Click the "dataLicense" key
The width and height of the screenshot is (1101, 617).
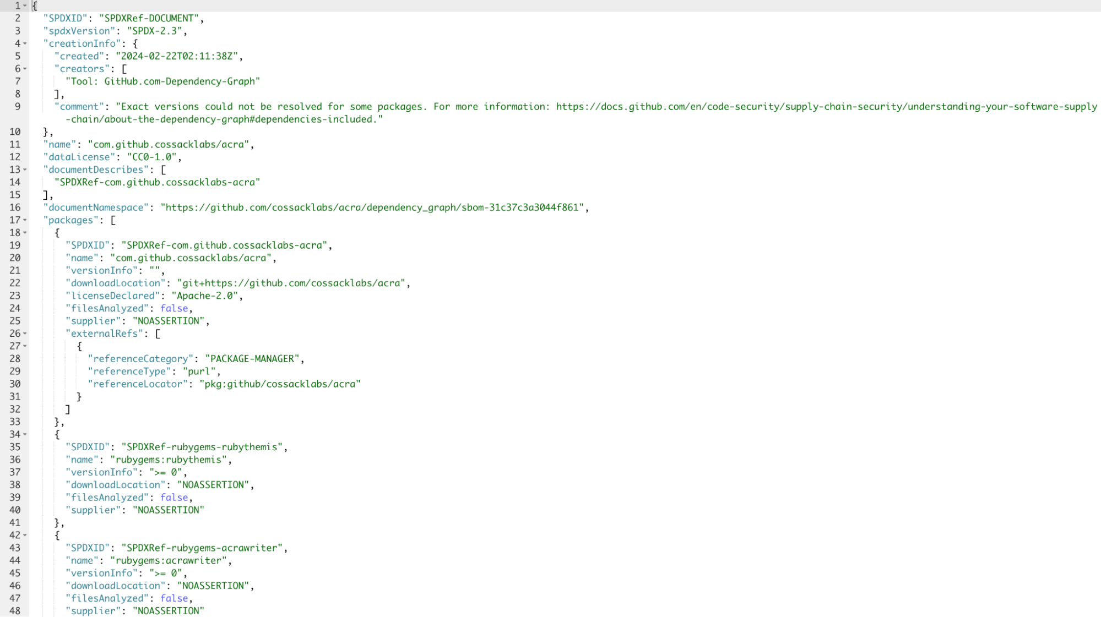coord(79,157)
